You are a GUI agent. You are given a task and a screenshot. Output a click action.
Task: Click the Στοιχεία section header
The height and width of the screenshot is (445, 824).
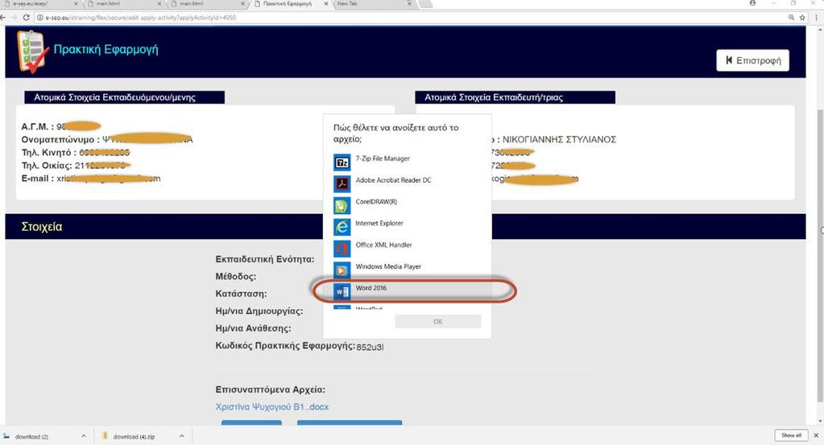pyautogui.click(x=405, y=227)
